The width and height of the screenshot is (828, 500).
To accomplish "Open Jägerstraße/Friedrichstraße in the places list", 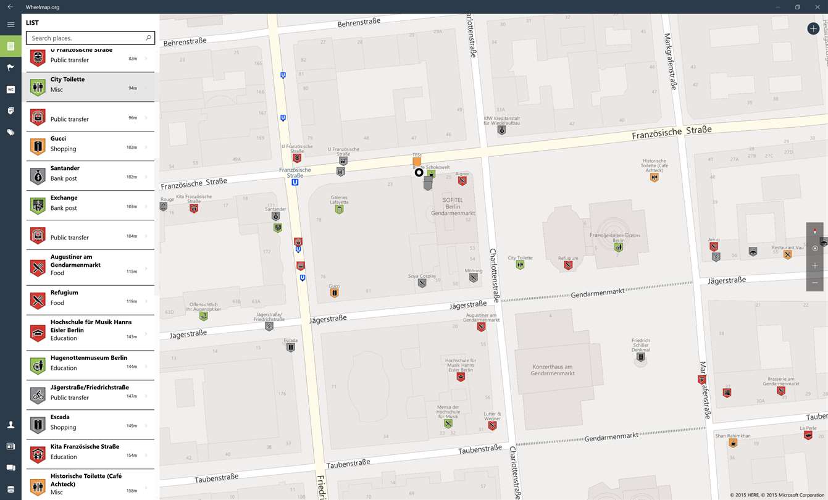I will [90, 395].
